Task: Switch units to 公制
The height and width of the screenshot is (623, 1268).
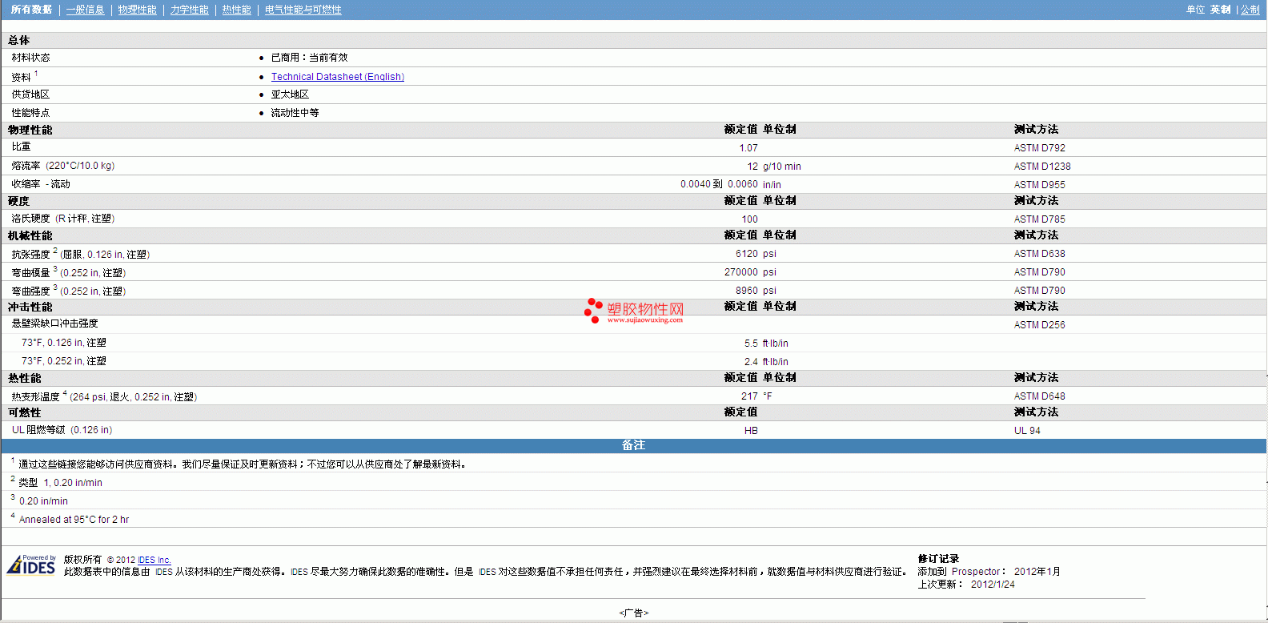Action: point(1250,10)
